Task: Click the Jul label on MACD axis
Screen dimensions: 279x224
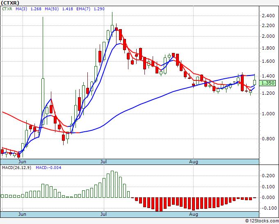Action: tap(104, 214)
